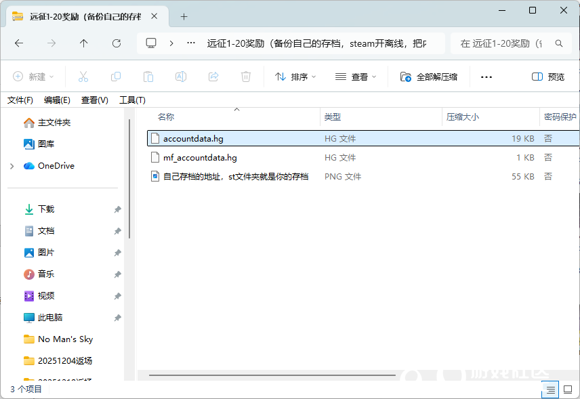The image size is (580, 399).
Task: Open the see-more ellipsis toolbar icon
Action: coord(486,77)
